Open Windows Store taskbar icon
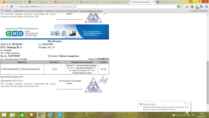The width and height of the screenshot is (209, 118). [x=23, y=115]
